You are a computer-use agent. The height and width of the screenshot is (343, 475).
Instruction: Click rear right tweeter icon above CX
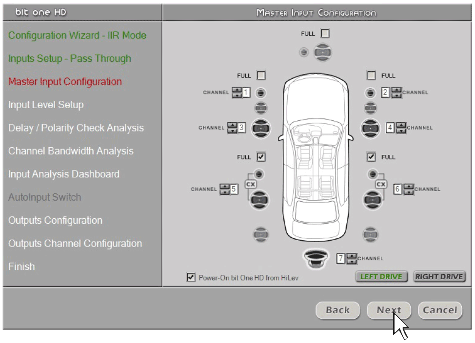pos(373,174)
